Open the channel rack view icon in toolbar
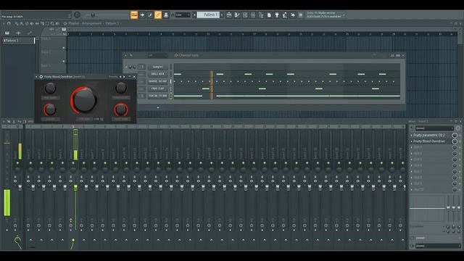Screen dimensions: 464x261 245,14
